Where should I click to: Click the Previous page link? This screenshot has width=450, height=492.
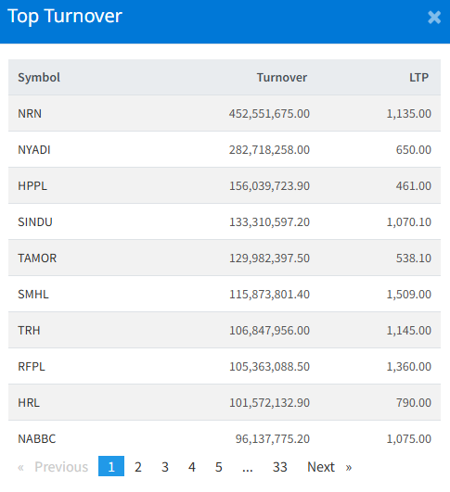pyautogui.click(x=53, y=467)
